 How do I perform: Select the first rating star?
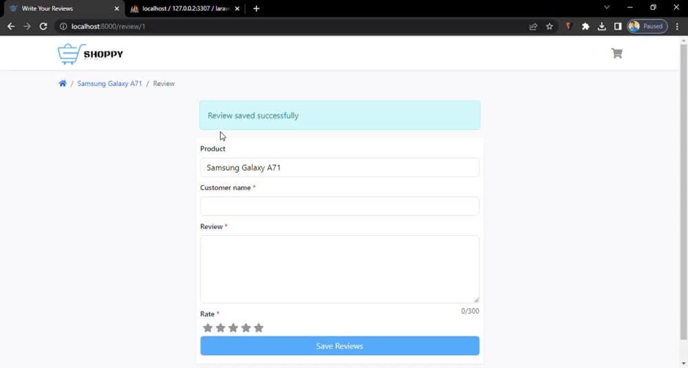pyautogui.click(x=208, y=327)
